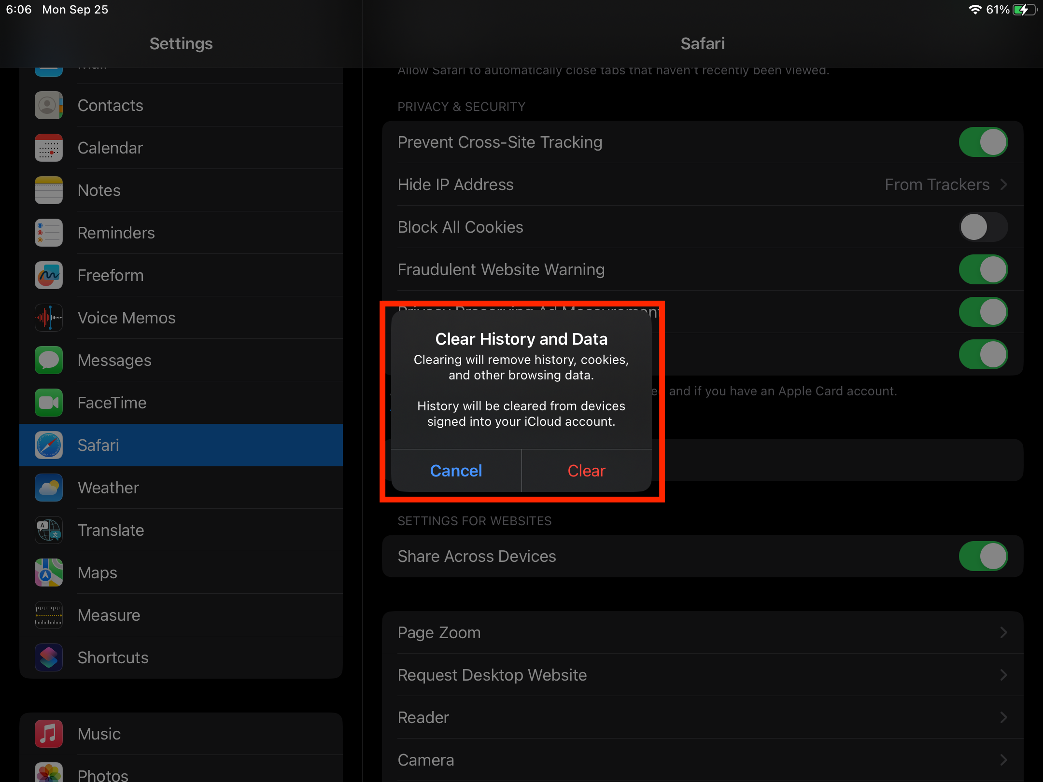Screen dimensions: 1043x782
Task: Tap the From Trackers value
Action: (x=937, y=184)
